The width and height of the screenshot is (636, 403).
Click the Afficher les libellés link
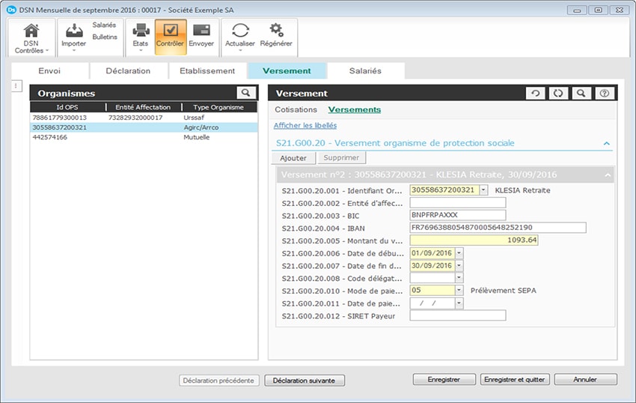point(305,126)
